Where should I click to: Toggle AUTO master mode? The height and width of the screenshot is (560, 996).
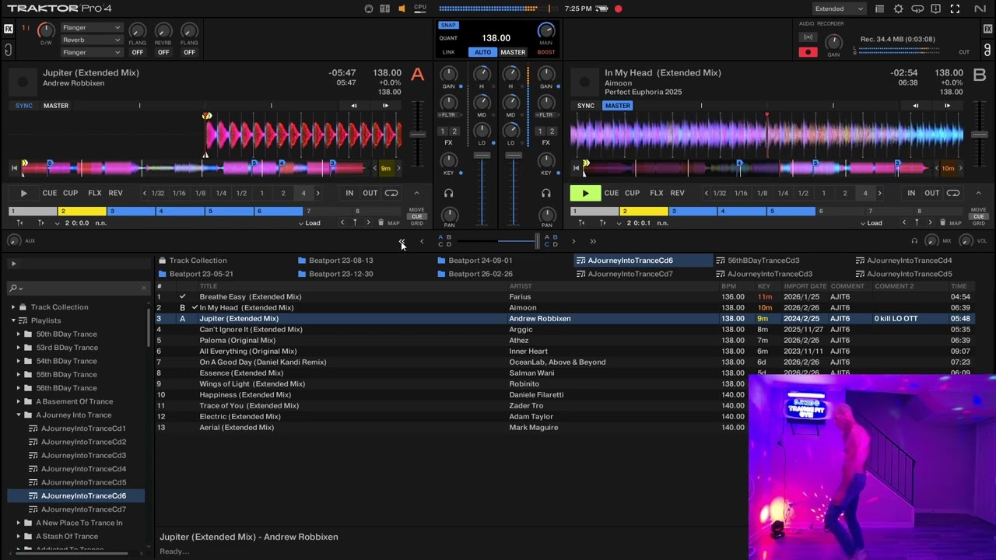pyautogui.click(x=482, y=52)
